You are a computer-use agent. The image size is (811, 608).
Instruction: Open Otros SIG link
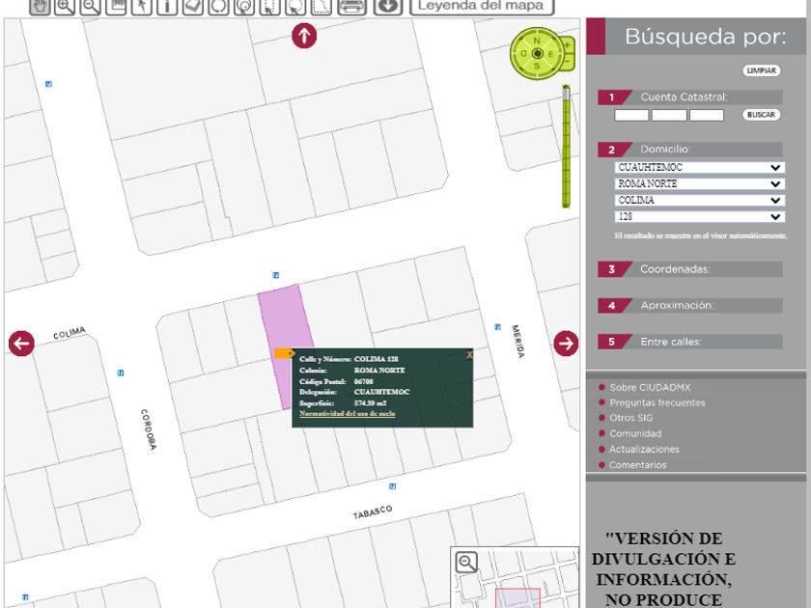pos(631,418)
